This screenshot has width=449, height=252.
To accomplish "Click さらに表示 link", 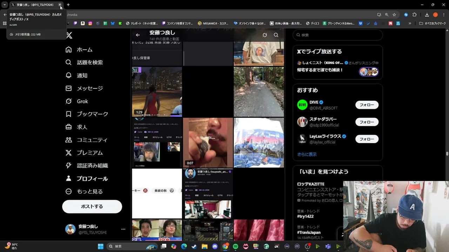I will click(307, 154).
